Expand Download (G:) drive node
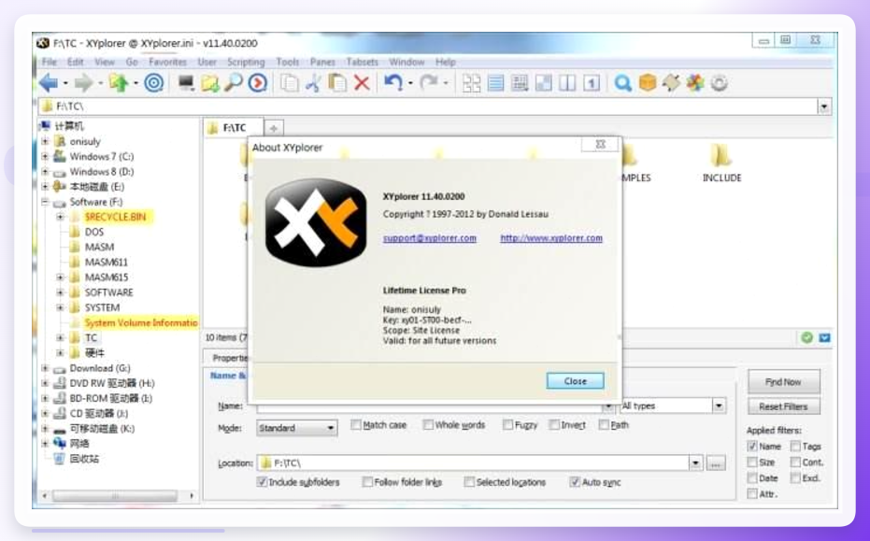 click(x=46, y=368)
